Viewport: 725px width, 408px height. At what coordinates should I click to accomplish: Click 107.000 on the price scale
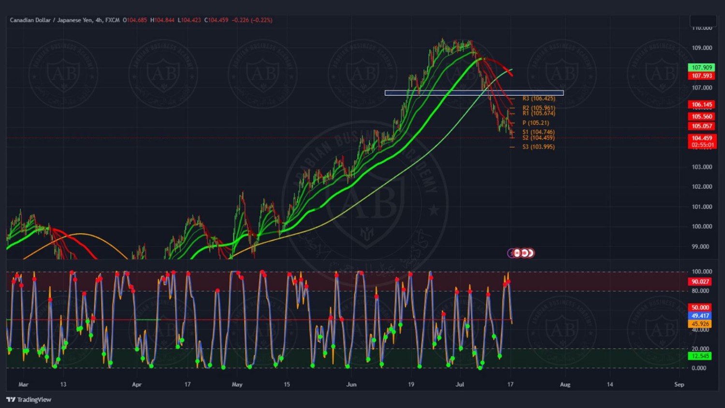702,87
